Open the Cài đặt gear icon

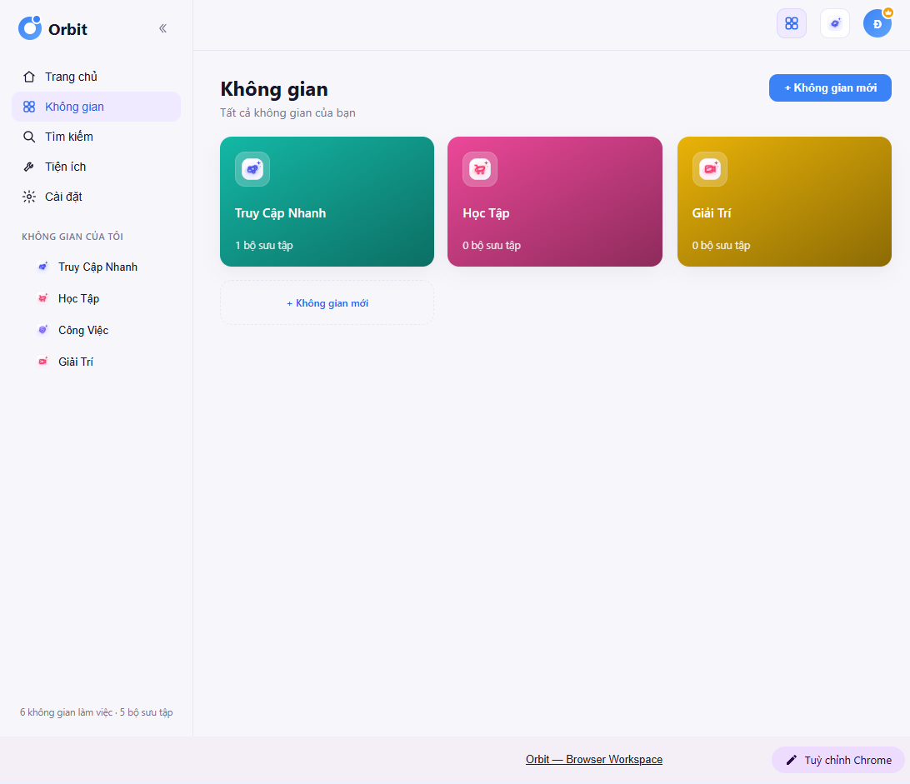[x=29, y=197]
